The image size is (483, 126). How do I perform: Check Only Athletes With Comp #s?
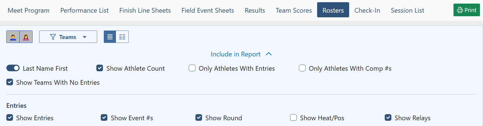point(302,68)
